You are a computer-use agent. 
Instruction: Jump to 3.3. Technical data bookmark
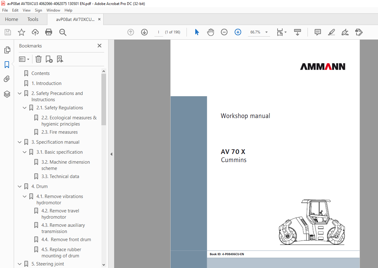click(x=60, y=176)
